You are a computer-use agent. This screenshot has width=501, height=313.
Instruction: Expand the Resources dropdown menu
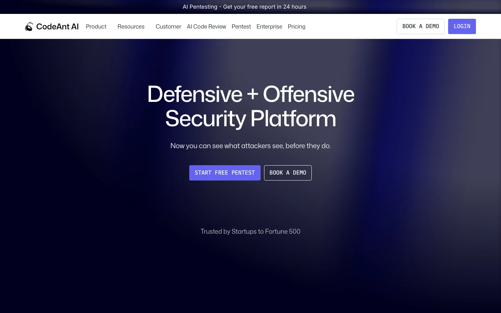131,26
